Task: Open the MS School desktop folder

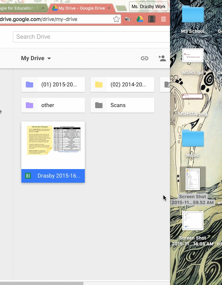Action: pos(192,16)
